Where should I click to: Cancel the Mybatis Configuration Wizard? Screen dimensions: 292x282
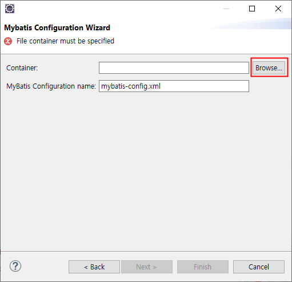(259, 267)
